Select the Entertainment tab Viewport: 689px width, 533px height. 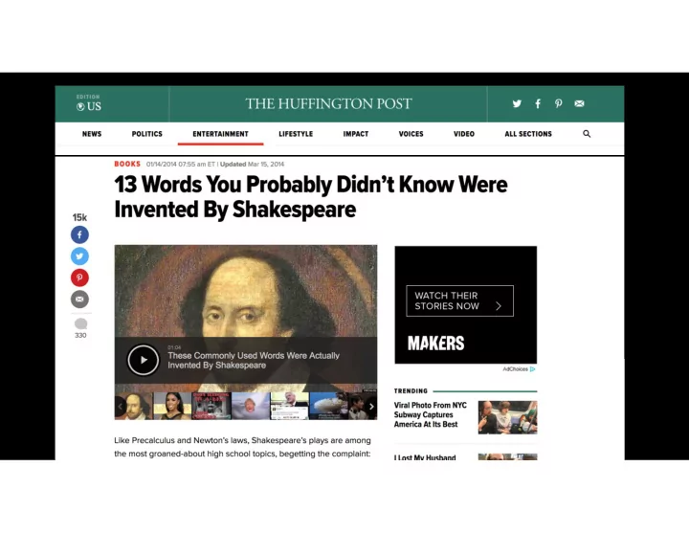coord(221,134)
